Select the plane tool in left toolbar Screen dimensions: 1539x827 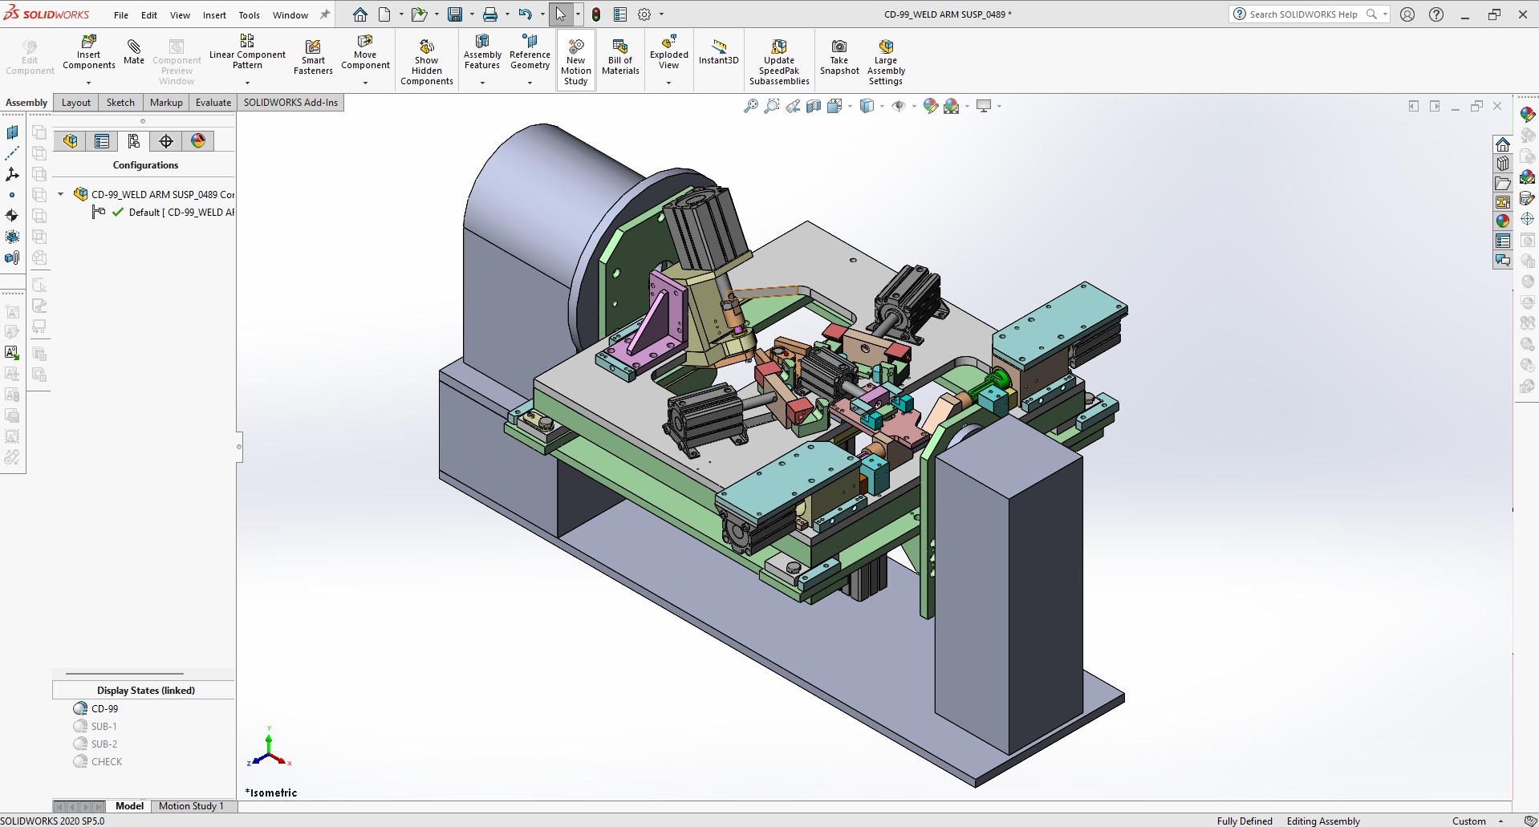click(x=12, y=132)
